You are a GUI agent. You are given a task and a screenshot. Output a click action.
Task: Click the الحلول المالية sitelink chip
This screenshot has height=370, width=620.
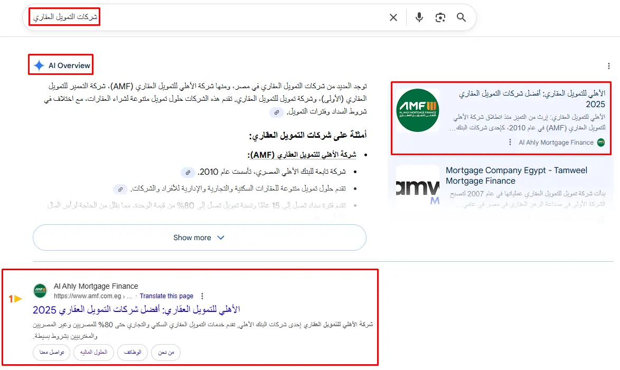[x=93, y=352]
